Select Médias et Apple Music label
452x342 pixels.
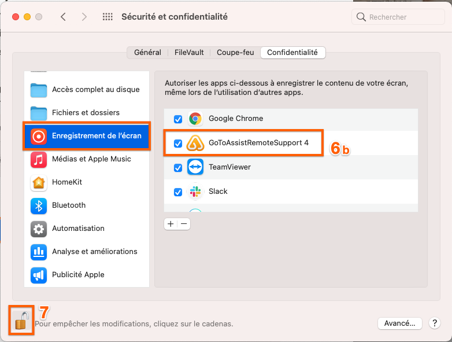pyautogui.click(x=91, y=159)
